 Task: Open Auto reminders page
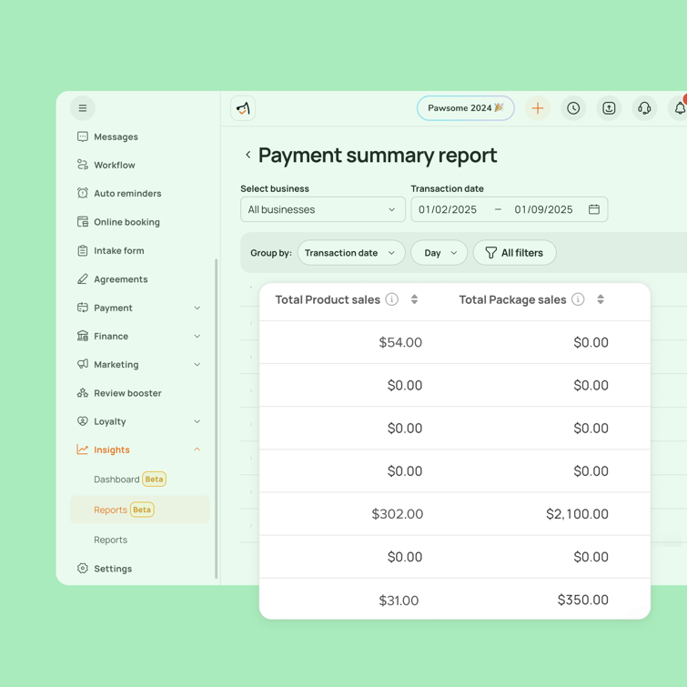point(127,193)
